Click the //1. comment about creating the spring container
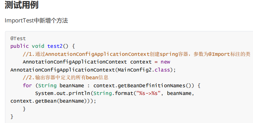This screenshot has height=123, width=253. pyautogui.click(x=137, y=54)
